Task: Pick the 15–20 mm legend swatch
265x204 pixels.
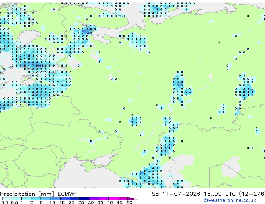Action: 65,199
